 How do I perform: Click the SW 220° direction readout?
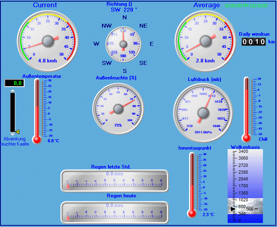coord(124,9)
